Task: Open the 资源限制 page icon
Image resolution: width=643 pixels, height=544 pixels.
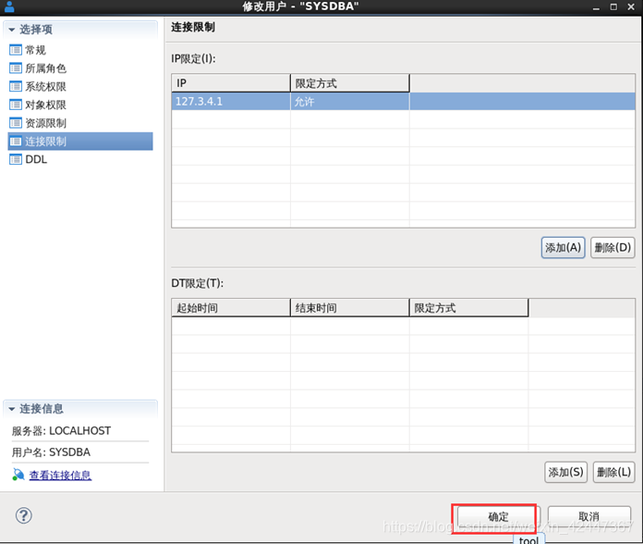Action: tap(16, 123)
